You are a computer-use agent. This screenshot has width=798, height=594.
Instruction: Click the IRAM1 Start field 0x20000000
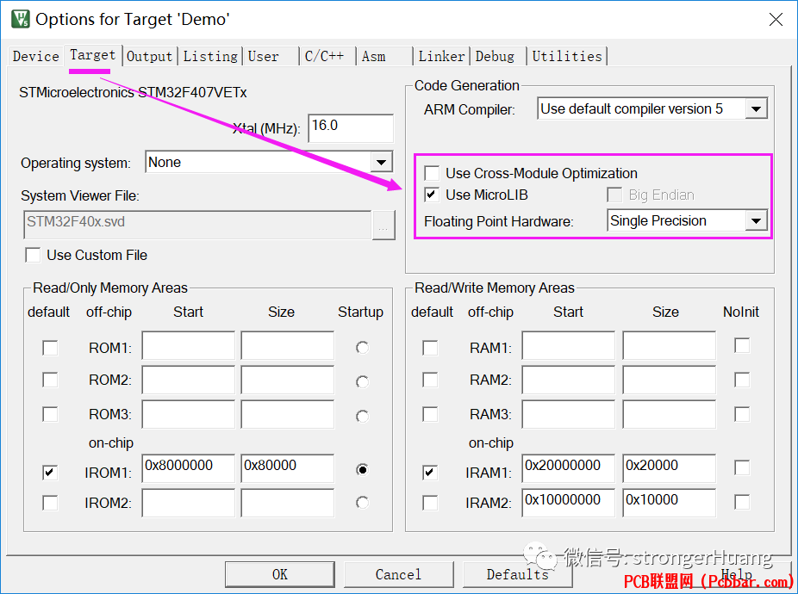point(569,468)
